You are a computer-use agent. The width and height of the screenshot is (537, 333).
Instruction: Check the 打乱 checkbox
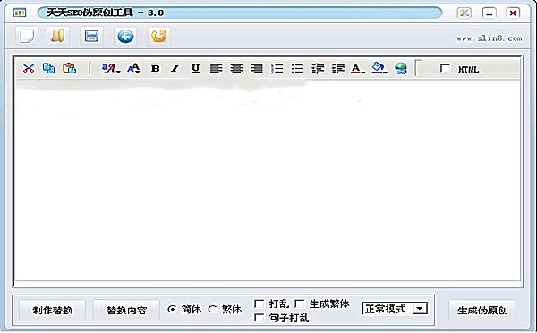[259, 303]
